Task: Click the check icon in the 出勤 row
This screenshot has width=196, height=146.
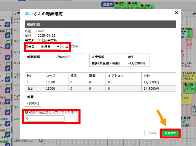Action: (x=8, y=24)
